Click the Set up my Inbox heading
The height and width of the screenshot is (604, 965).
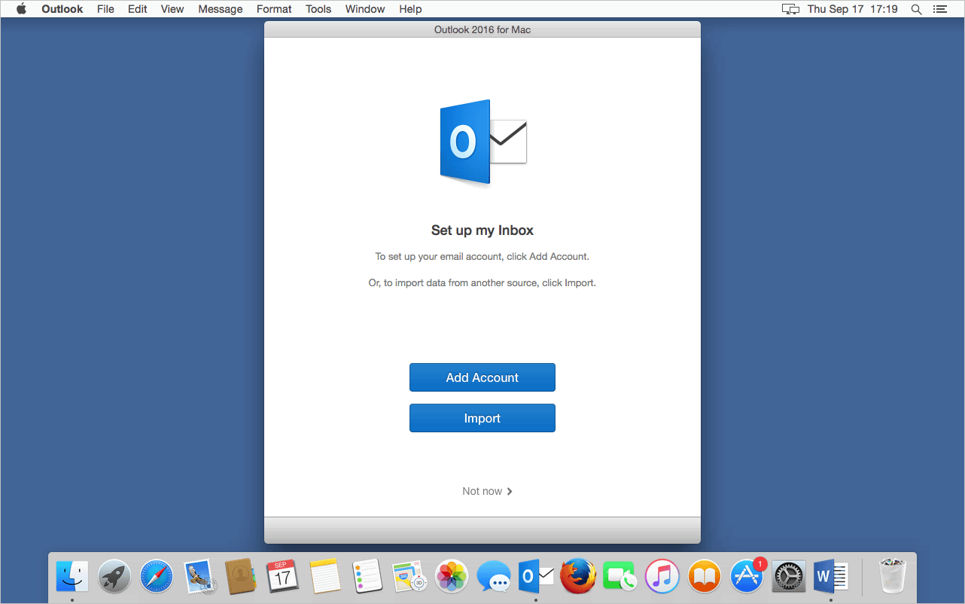coord(483,230)
